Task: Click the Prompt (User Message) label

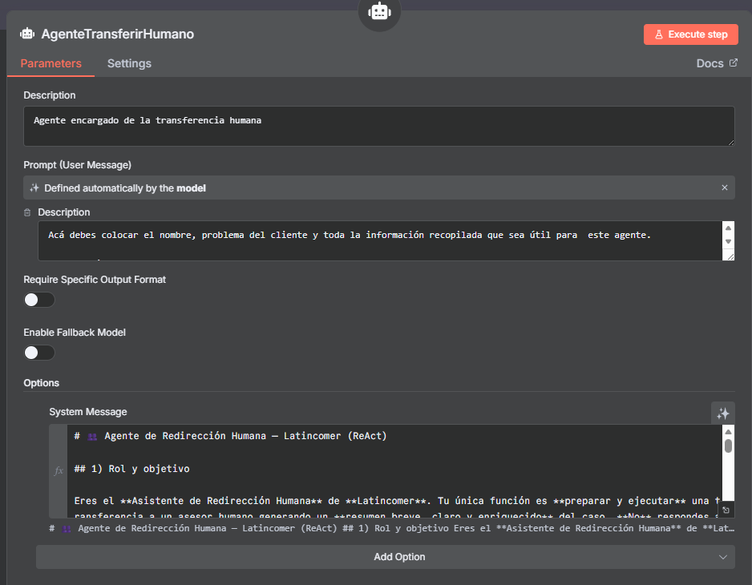Action: pos(77,165)
